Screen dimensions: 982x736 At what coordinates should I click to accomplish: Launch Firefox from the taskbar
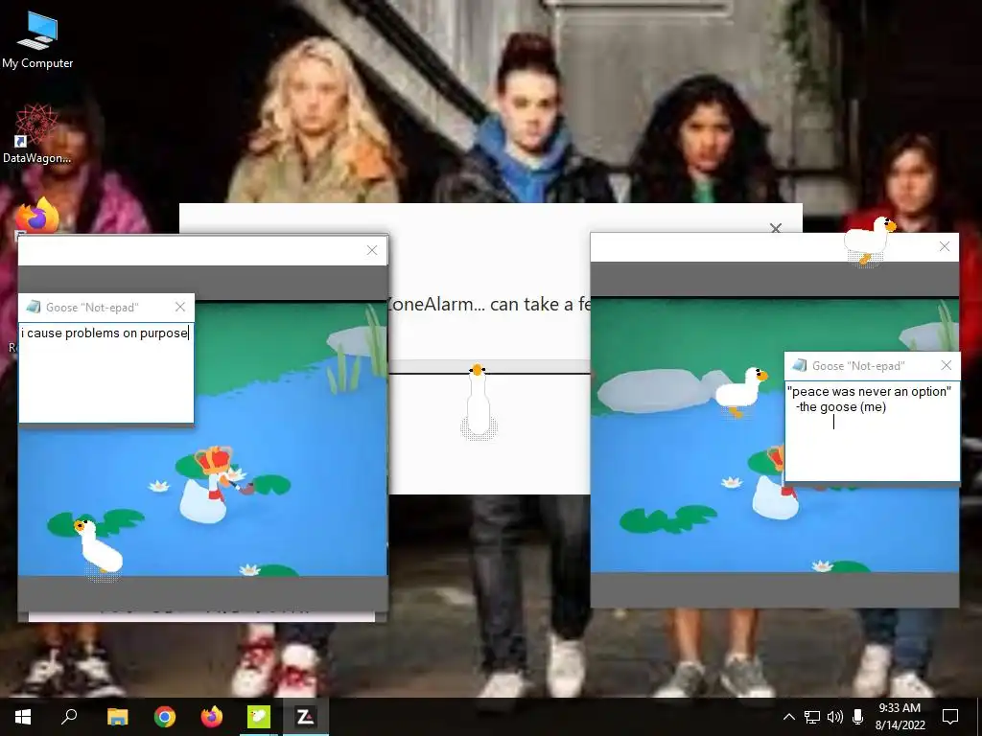[212, 717]
